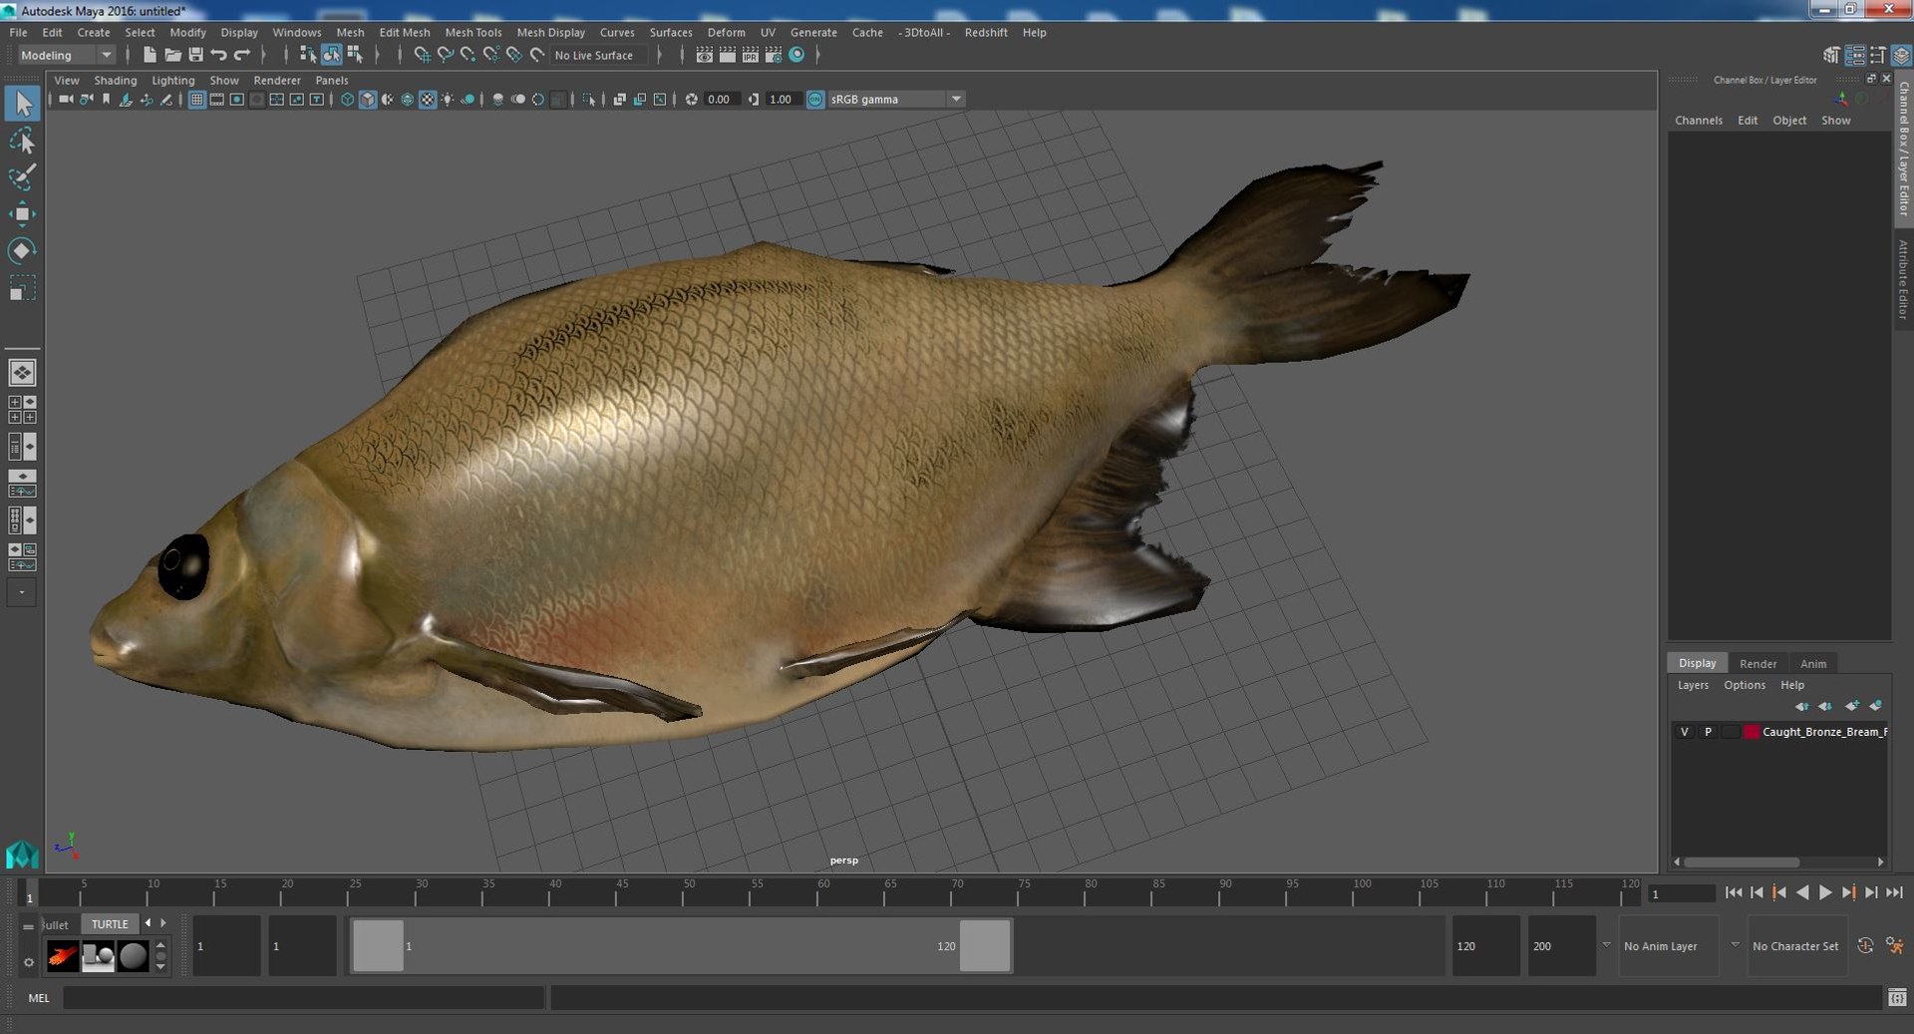Toggle smooth shade all in panel toolbar
Screen dimensions: 1914x1034
pos(368,99)
